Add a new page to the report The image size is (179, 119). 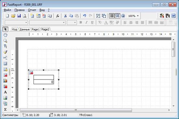32,16
